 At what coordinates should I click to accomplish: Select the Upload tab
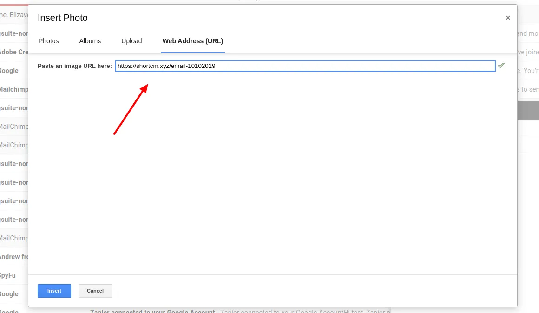coord(131,41)
